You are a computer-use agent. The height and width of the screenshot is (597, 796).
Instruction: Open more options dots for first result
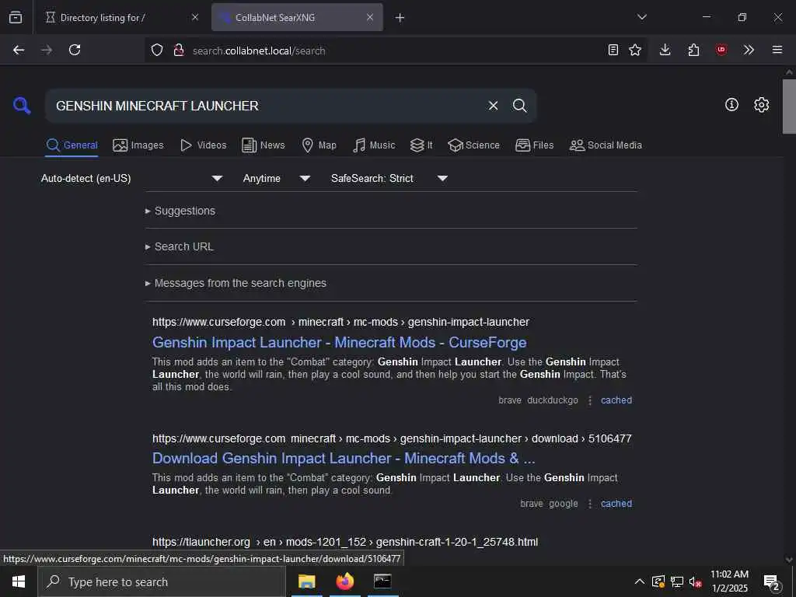click(590, 400)
